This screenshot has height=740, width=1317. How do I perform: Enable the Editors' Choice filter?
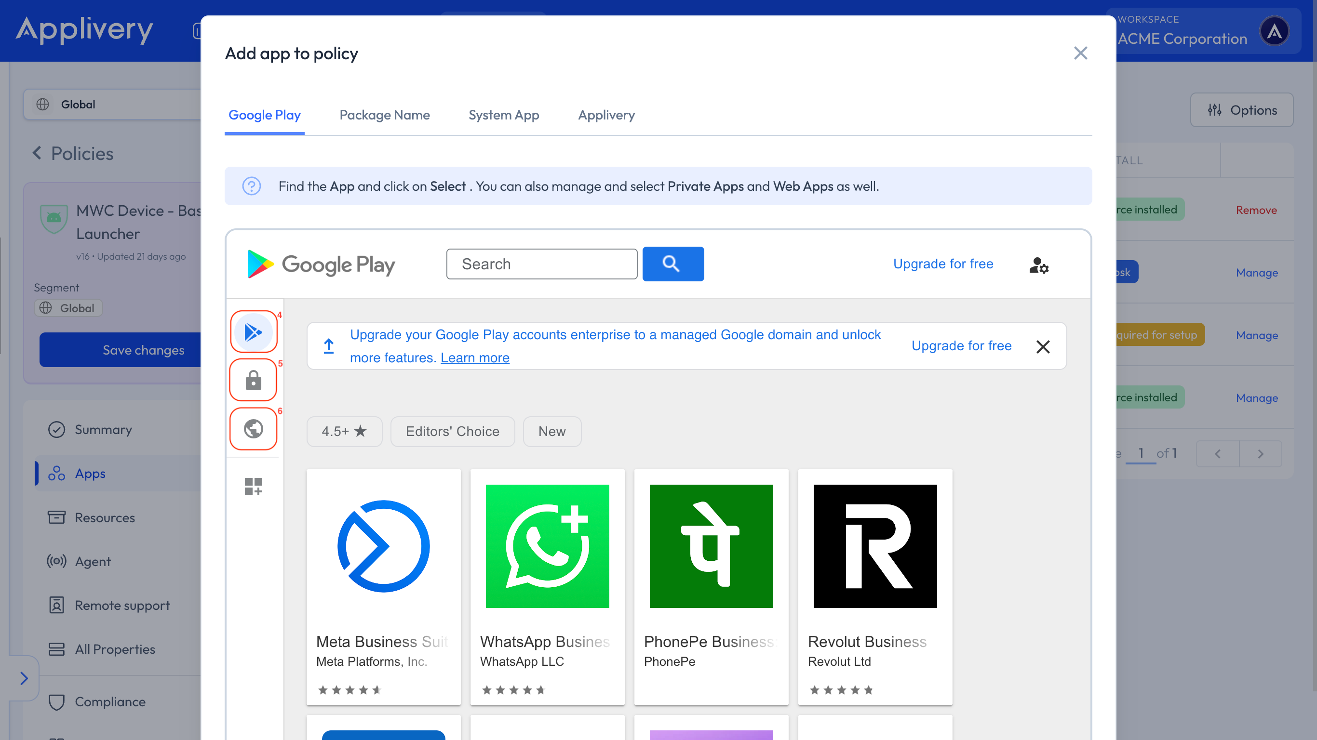(x=452, y=431)
